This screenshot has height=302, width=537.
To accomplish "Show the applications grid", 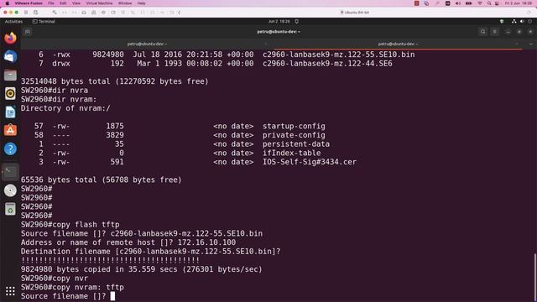I will click(x=10, y=291).
